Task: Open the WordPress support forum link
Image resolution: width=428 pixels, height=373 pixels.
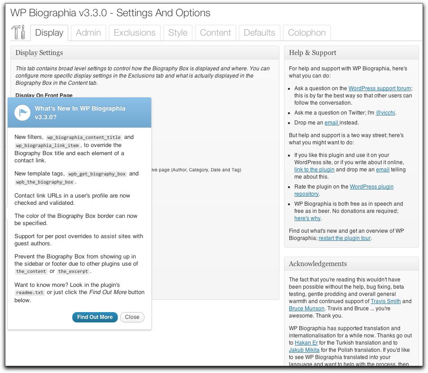Action: pyautogui.click(x=379, y=88)
